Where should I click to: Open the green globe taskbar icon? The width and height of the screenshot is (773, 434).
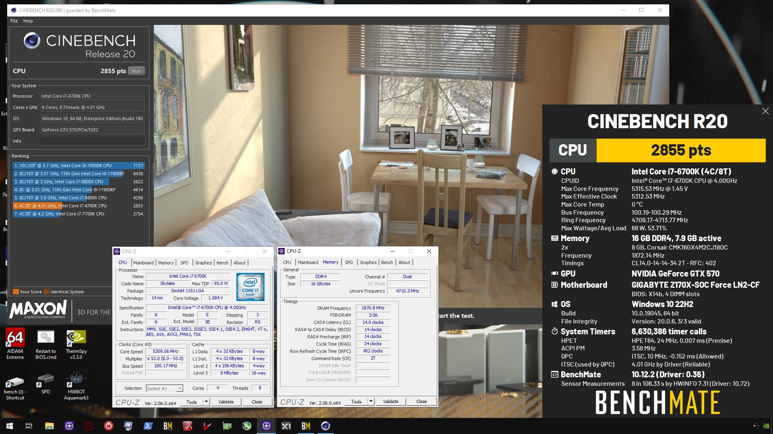[x=247, y=426]
